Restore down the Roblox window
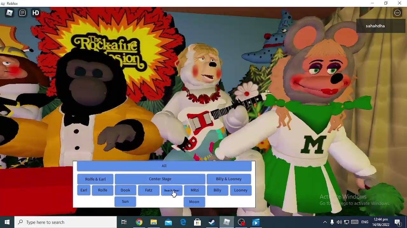 click(386, 3)
